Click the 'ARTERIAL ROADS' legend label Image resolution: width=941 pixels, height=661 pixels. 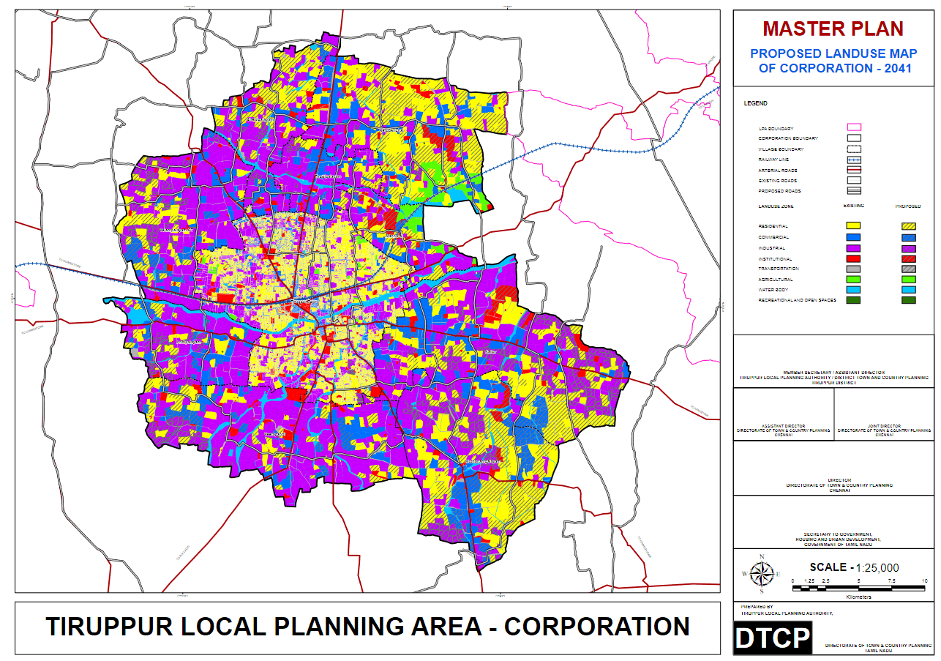777,171
